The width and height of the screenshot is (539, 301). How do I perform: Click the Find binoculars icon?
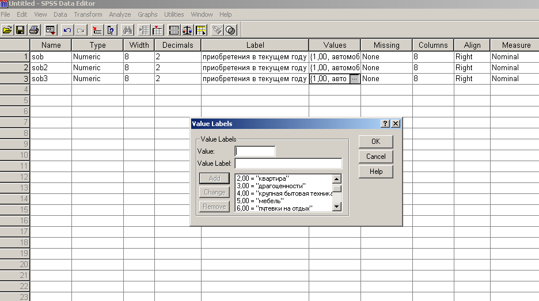[x=127, y=31]
